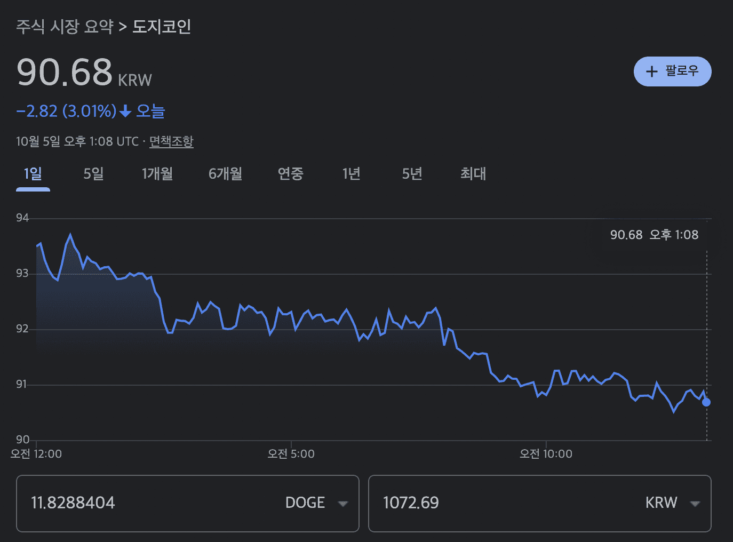Follow Dogecoin with the 팔로우 button

click(x=672, y=71)
